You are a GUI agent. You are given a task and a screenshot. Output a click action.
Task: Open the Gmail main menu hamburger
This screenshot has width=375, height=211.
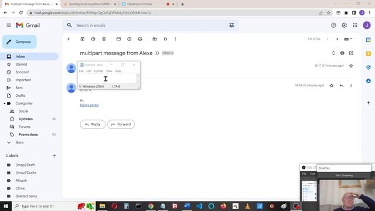(x=9, y=25)
